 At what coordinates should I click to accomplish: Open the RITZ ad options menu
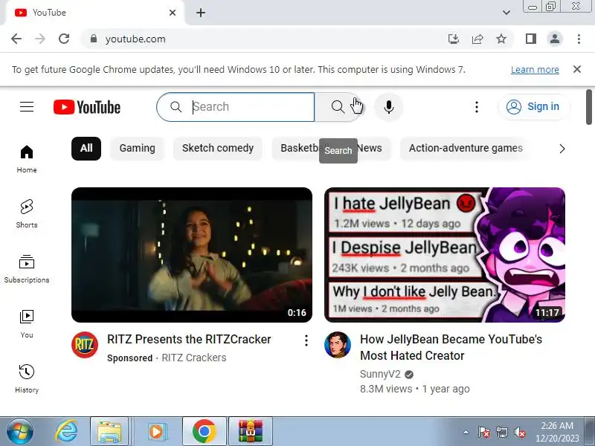click(x=306, y=340)
